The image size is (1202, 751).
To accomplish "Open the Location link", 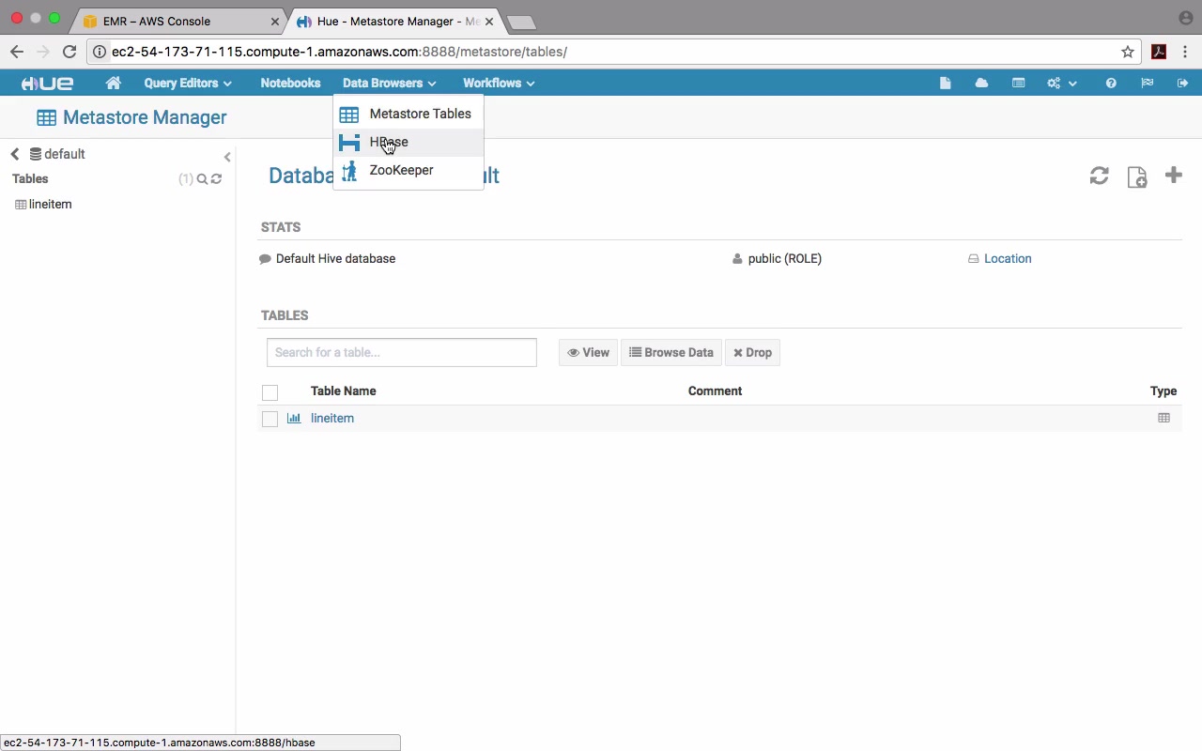I will pos(1008,258).
